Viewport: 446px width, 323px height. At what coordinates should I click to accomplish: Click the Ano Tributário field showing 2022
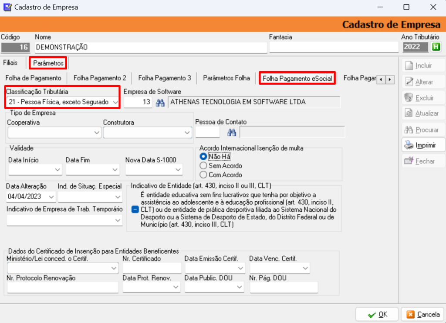[415, 47]
